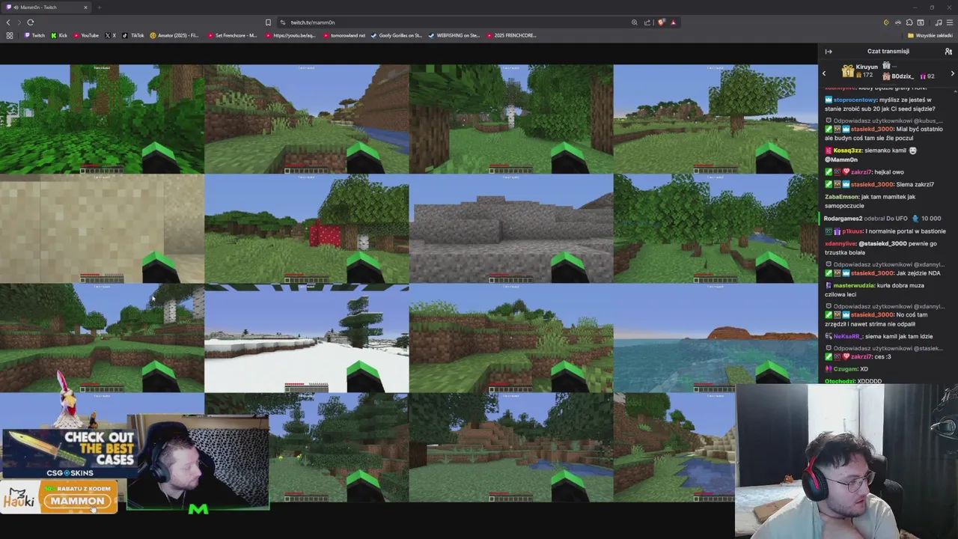958x539 pixels.
Task: Open the WEBFISHING on Steam bookmark
Action: pos(454,35)
